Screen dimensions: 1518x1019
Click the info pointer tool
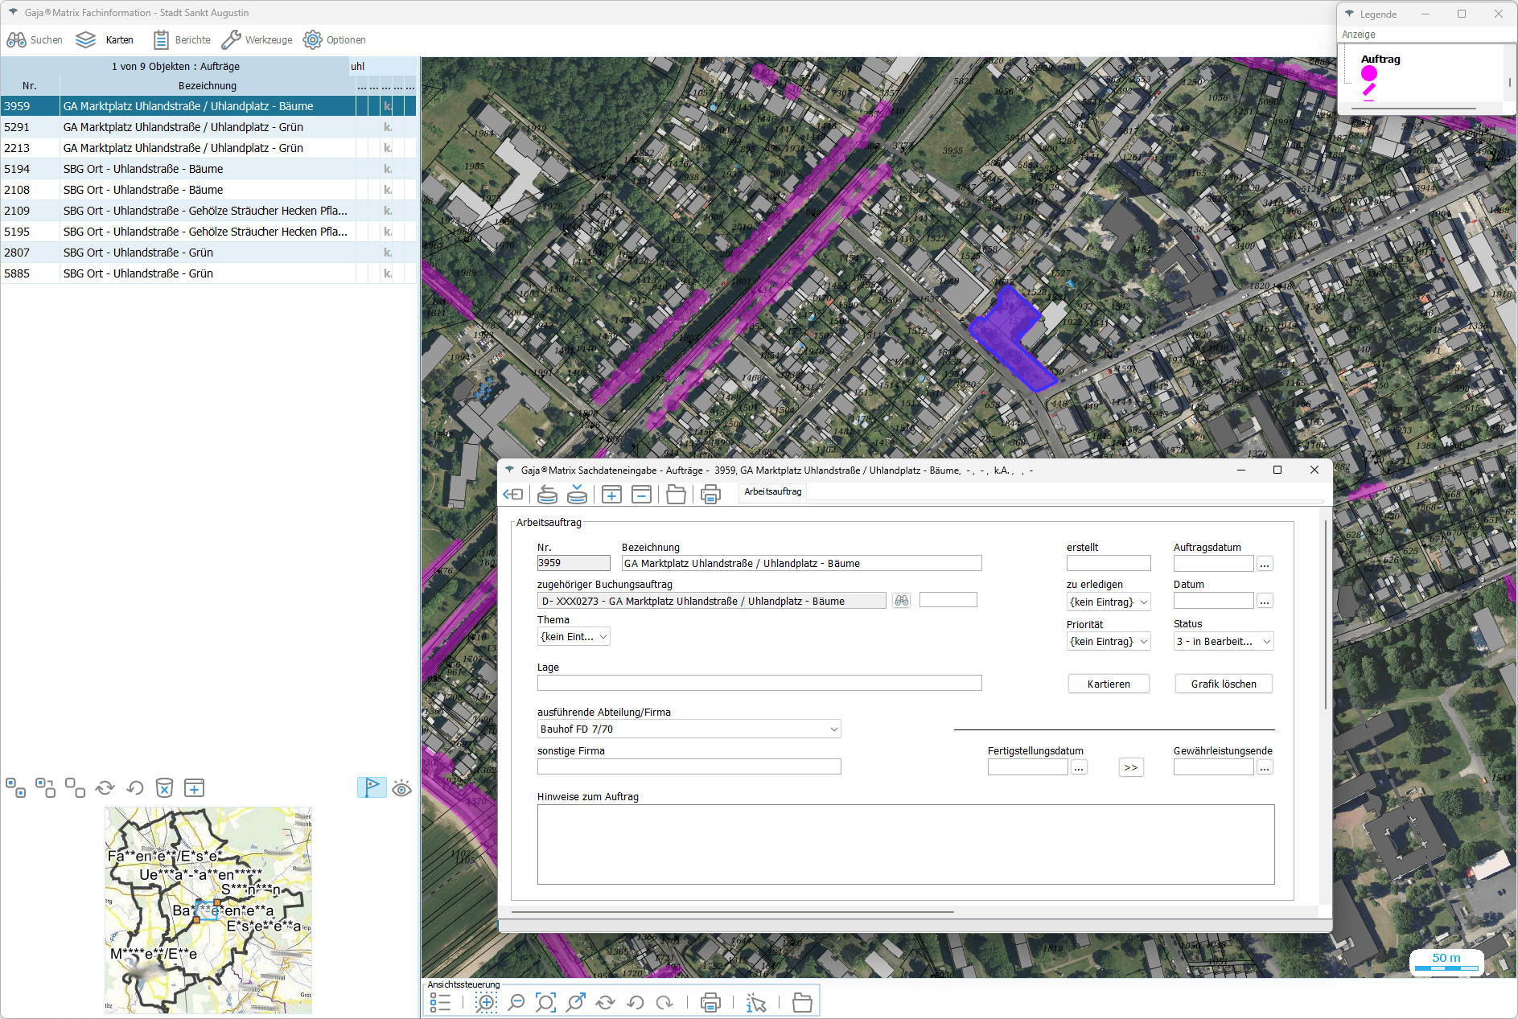click(x=755, y=1002)
